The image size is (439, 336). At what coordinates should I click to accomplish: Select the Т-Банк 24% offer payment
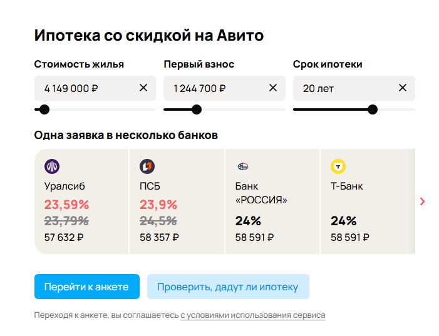point(350,237)
